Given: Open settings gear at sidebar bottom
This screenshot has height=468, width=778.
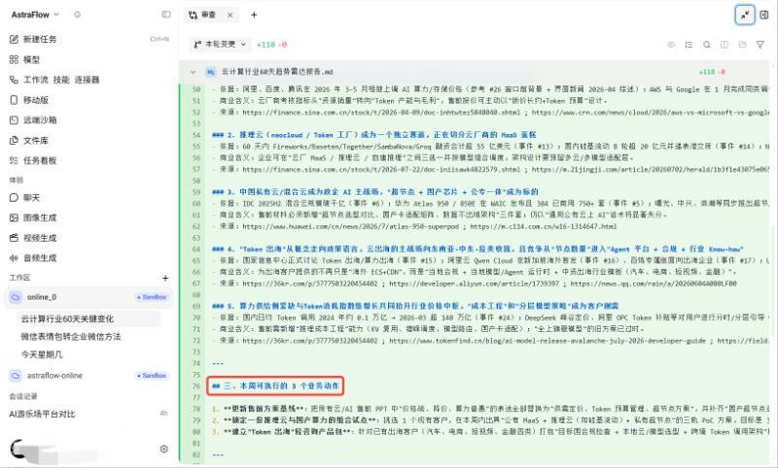Looking at the screenshot, I should coord(163,449).
